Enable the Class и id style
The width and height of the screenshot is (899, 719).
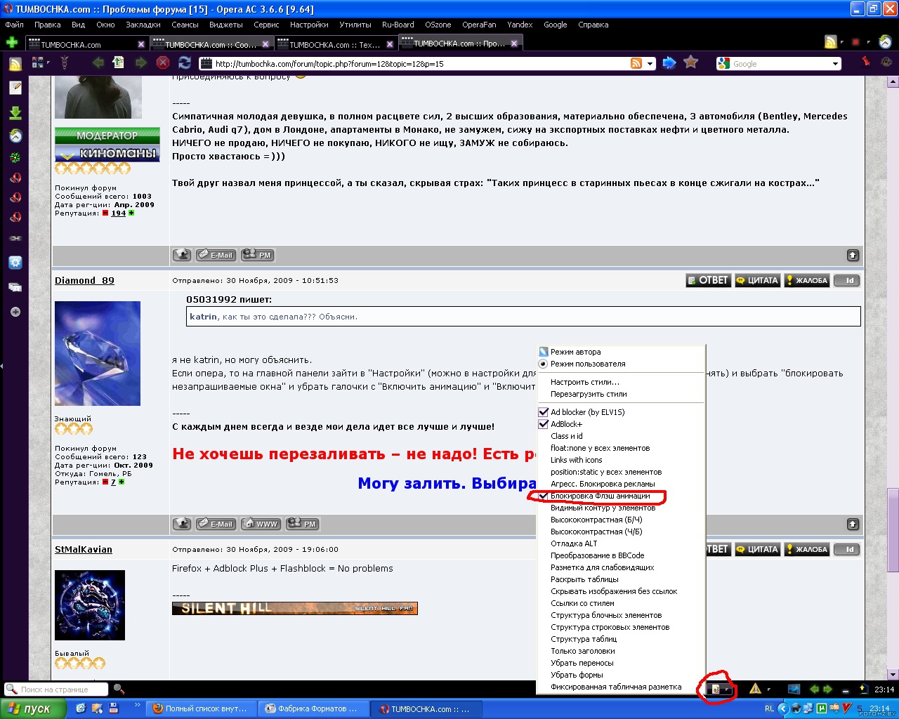(x=567, y=436)
